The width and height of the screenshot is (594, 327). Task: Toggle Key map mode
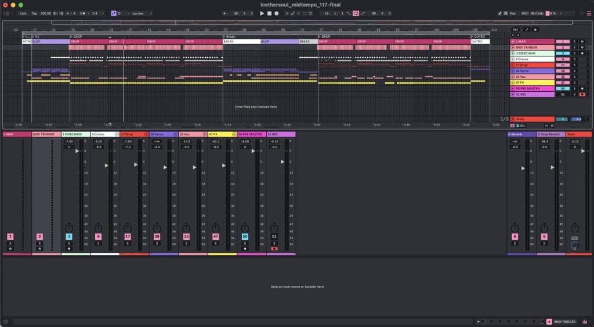513,13
